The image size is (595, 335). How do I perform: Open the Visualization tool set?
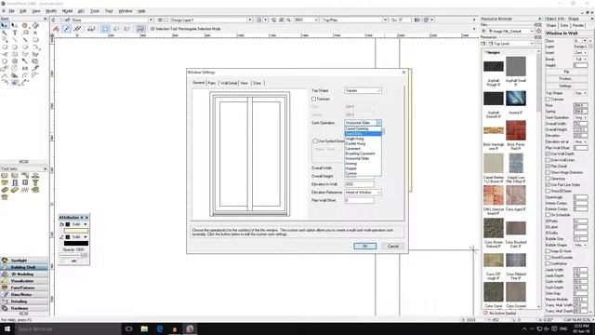24,281
